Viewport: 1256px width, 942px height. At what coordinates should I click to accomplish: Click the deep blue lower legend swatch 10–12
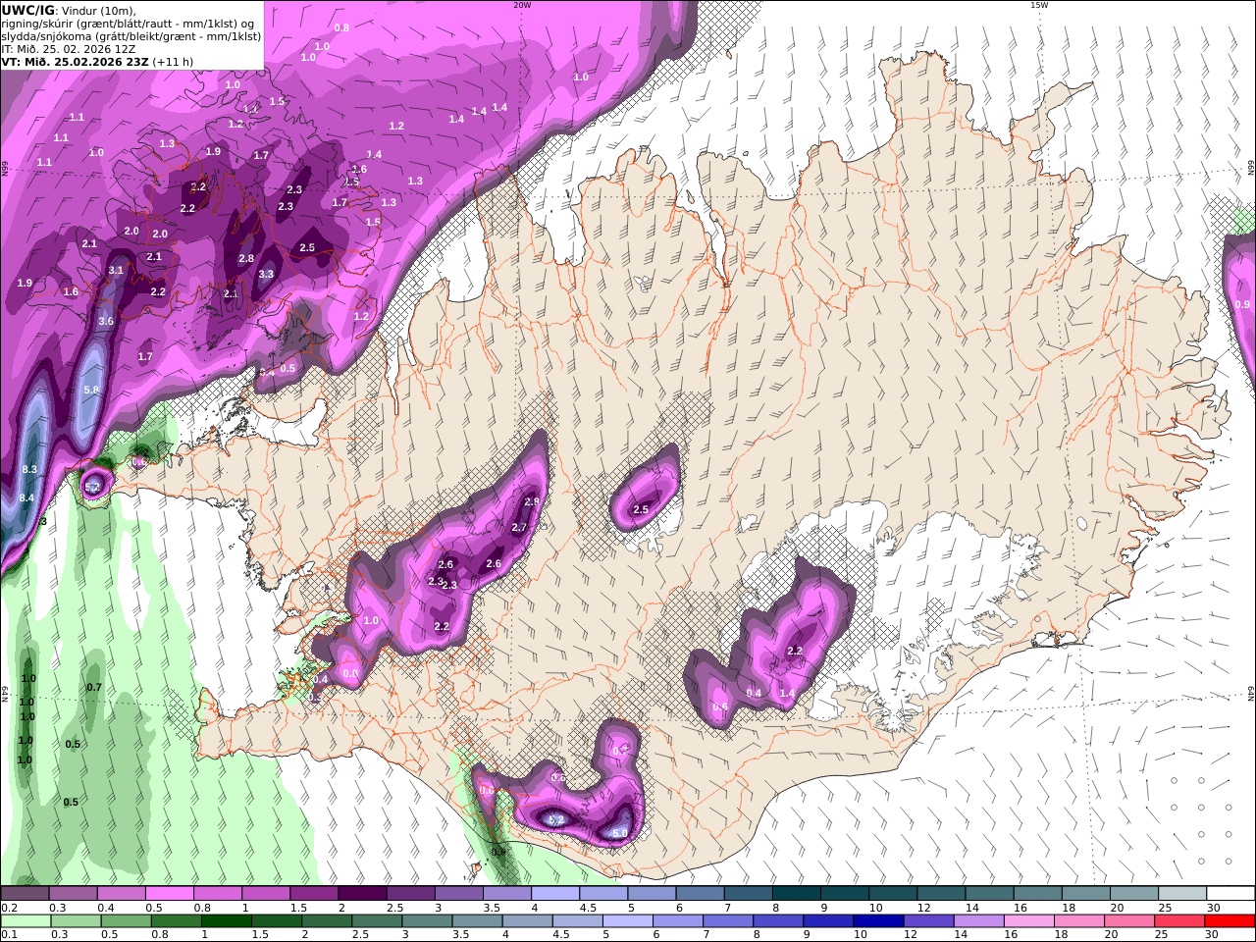coord(878,921)
